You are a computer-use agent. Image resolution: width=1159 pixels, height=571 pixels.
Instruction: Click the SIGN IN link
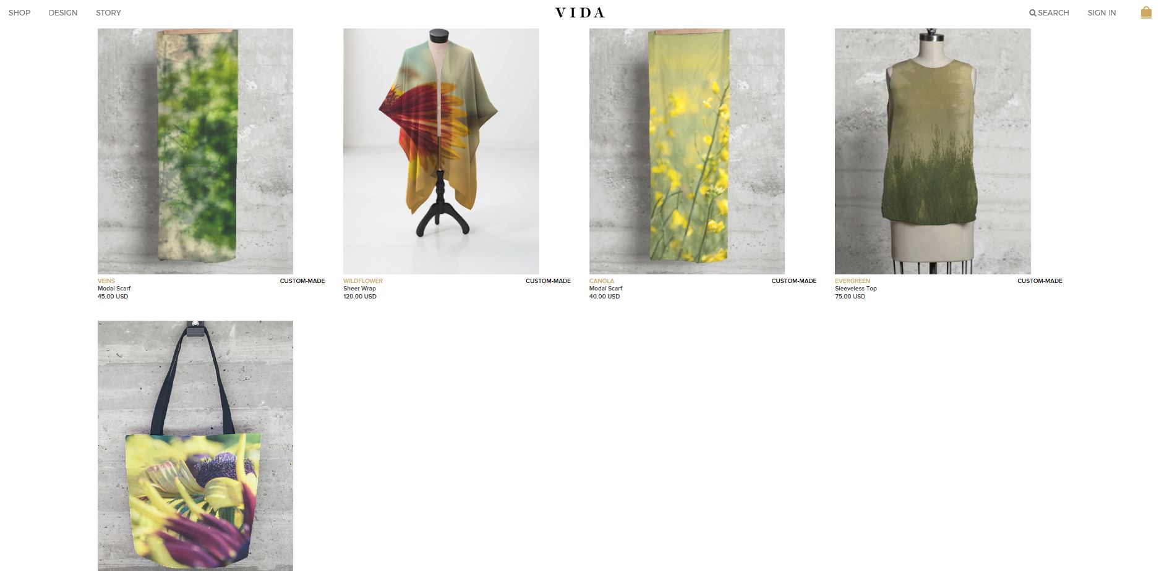click(x=1101, y=13)
